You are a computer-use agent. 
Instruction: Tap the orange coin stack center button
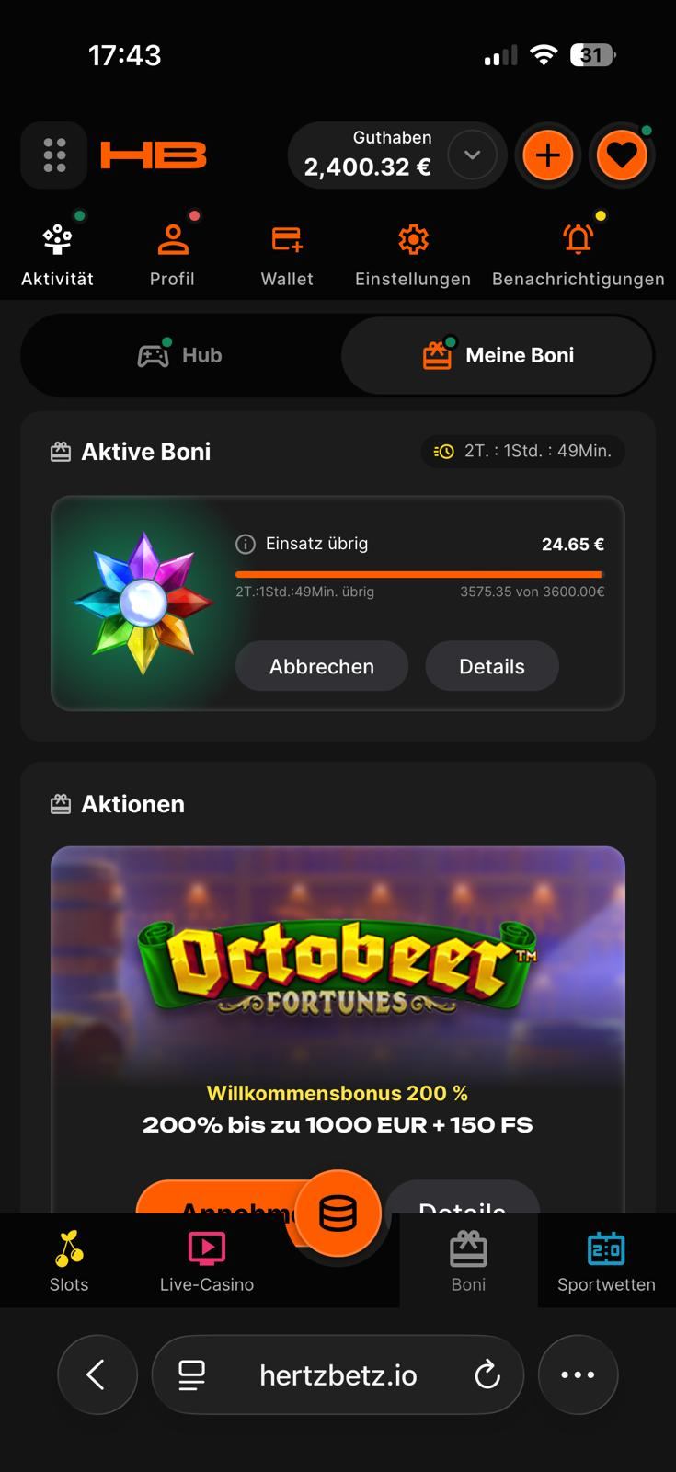(338, 1214)
